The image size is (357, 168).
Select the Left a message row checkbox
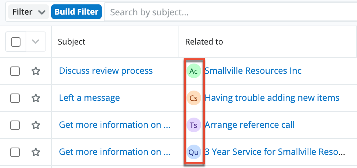(15, 98)
